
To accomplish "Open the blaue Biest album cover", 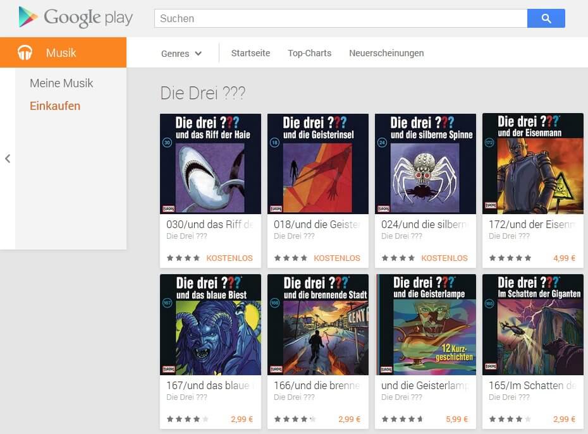I will point(211,325).
